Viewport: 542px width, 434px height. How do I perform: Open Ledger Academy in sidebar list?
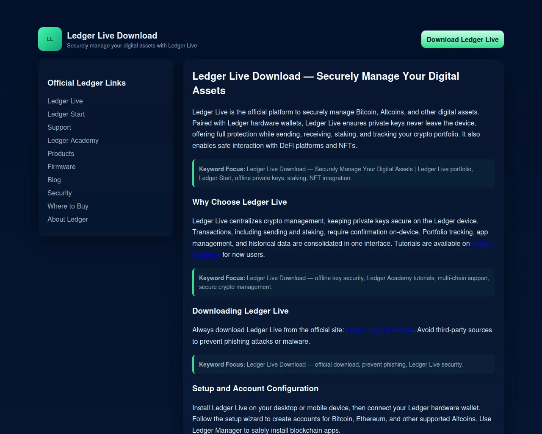coord(73,140)
